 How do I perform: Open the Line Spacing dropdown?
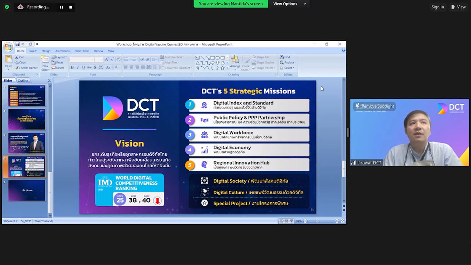(x=154, y=59)
